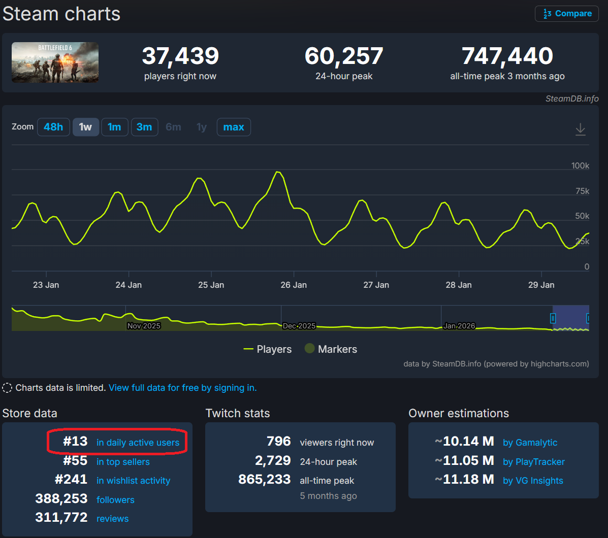The image size is (608, 538).
Task: Click the 'Dec 2025' navigator label
Action: click(x=299, y=326)
